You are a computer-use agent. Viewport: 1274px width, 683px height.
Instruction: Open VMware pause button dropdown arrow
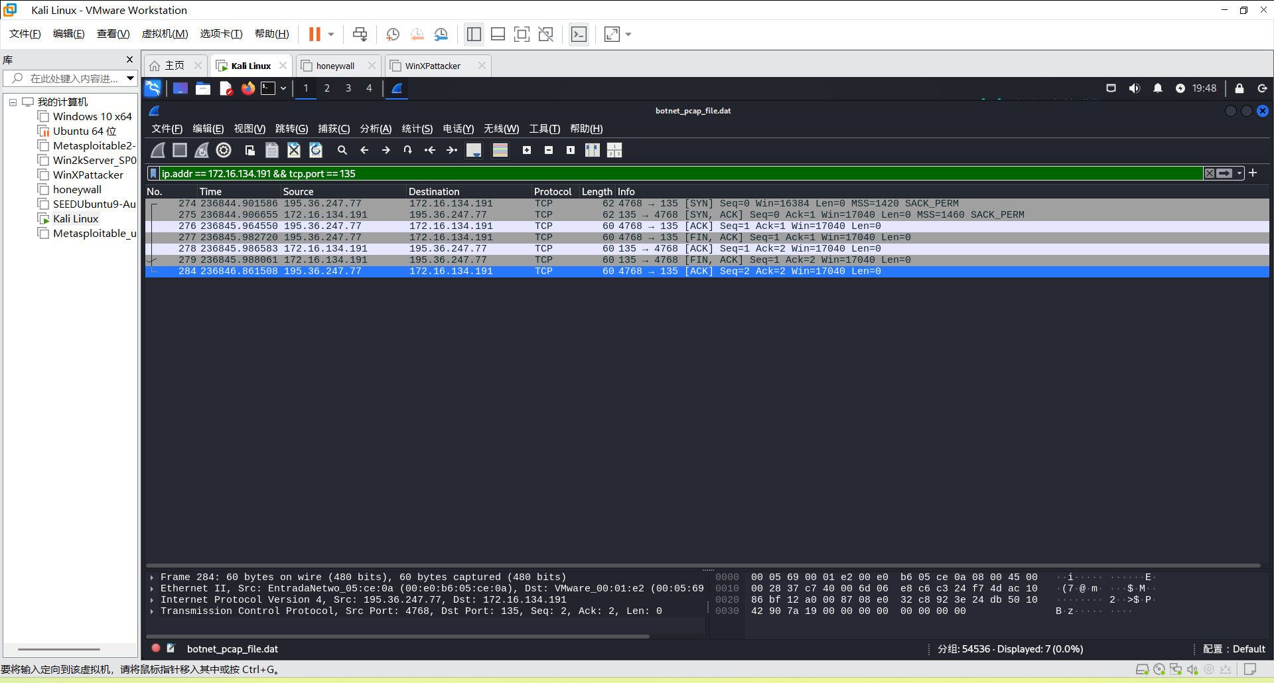331,34
